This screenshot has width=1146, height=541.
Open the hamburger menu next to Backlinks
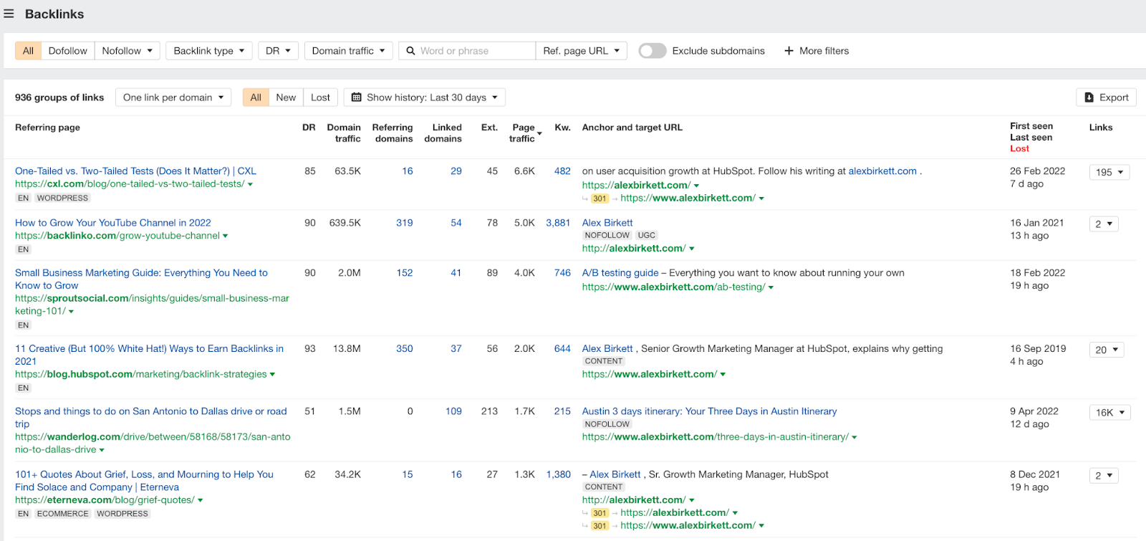[x=9, y=14]
